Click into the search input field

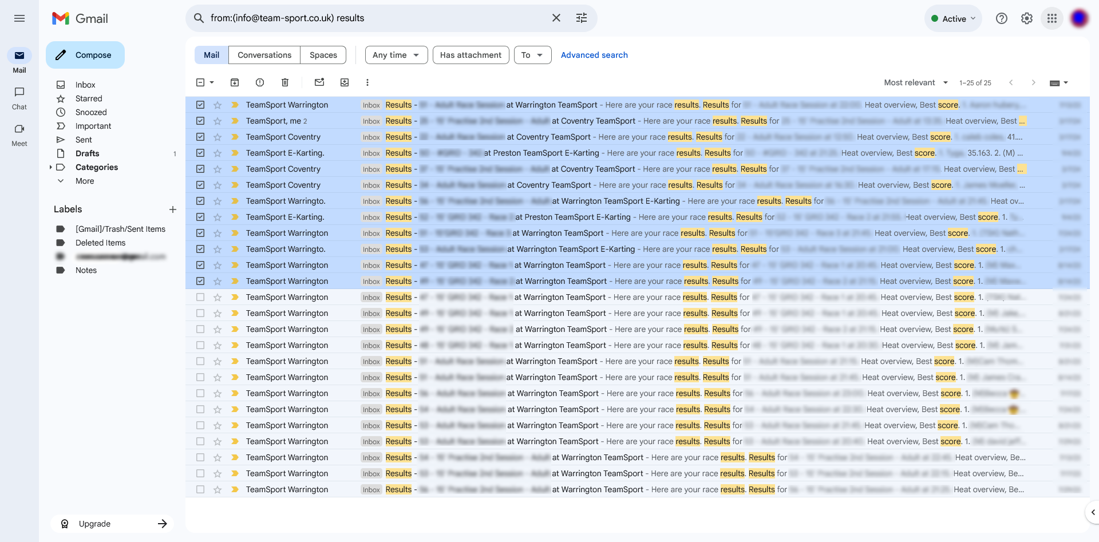[375, 18]
